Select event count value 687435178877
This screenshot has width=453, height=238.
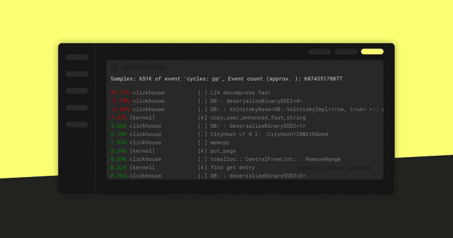(323, 79)
